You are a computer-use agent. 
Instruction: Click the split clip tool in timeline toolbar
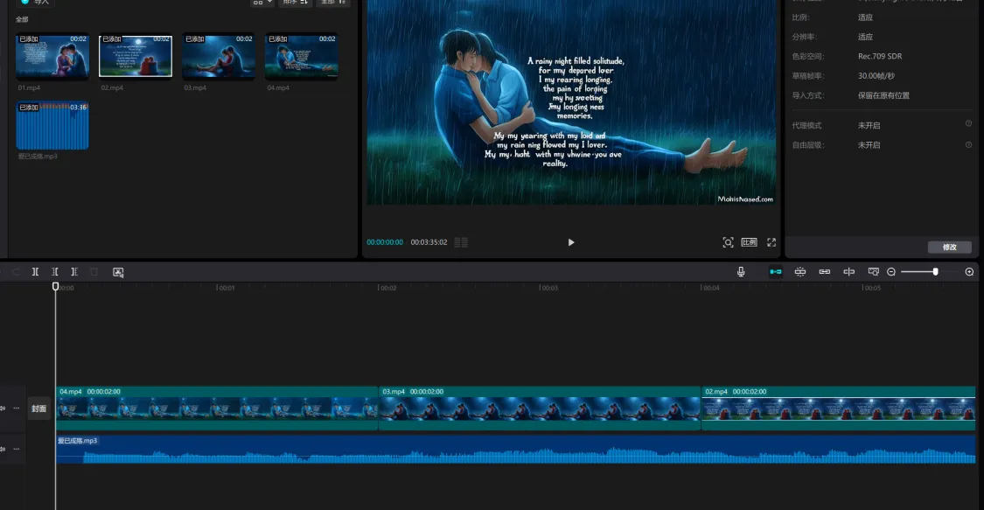pyautogui.click(x=35, y=272)
